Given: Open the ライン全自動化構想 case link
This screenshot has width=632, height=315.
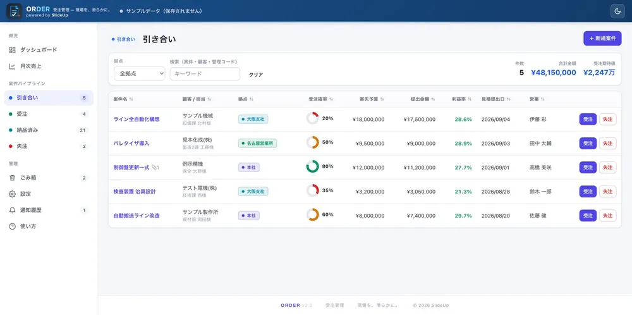Looking at the screenshot, I should pyautogui.click(x=137, y=120).
